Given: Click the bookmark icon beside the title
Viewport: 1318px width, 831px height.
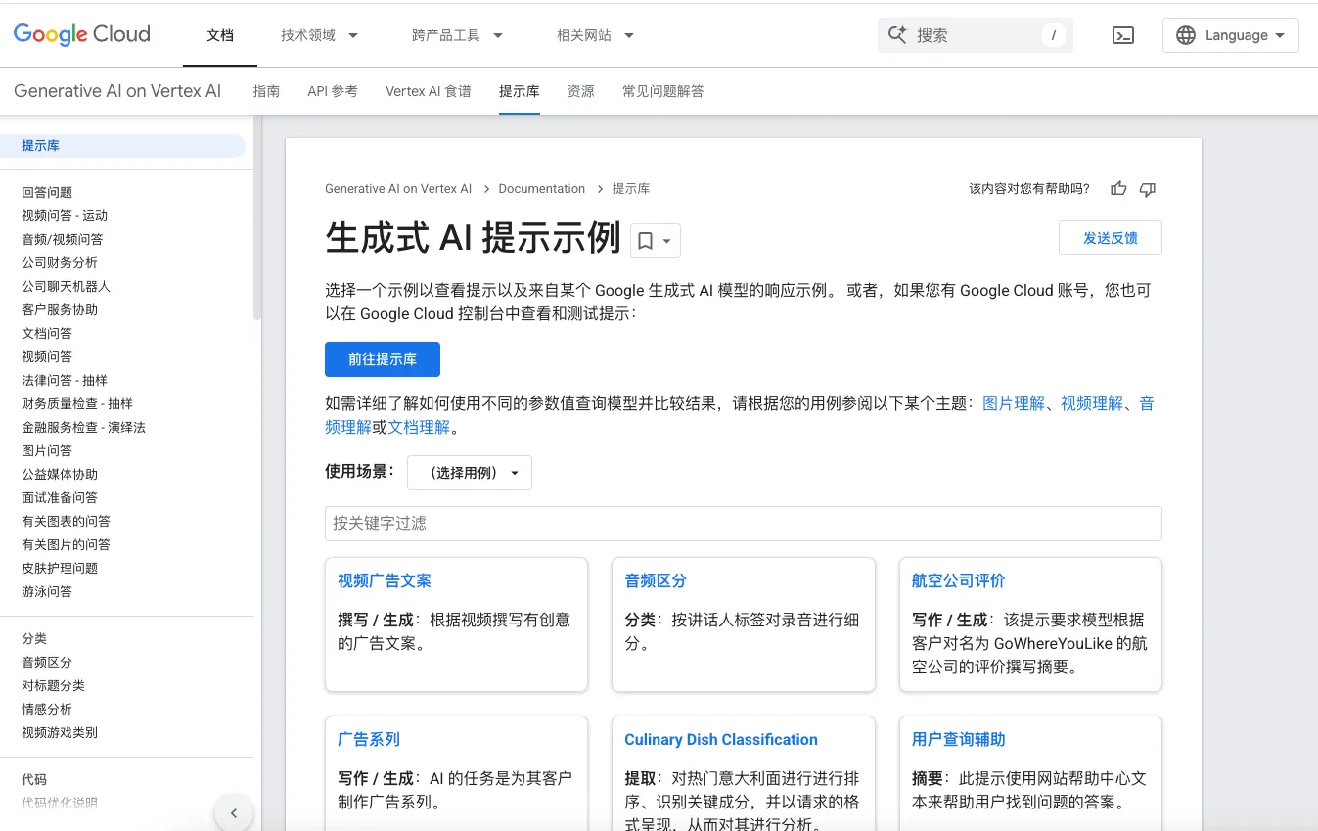Looking at the screenshot, I should click(646, 240).
